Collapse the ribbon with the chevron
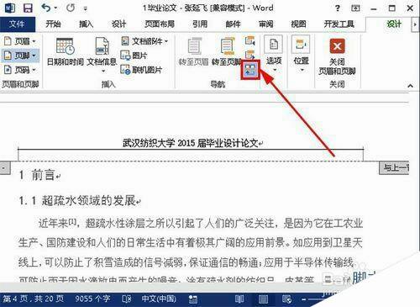 point(410,86)
